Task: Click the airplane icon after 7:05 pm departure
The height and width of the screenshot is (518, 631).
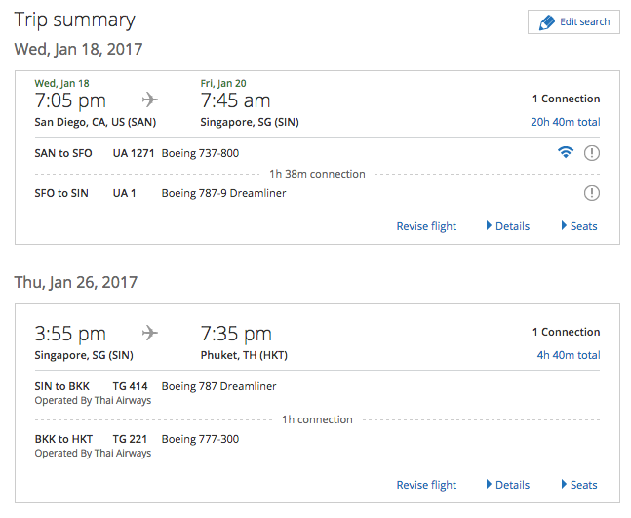Action: [149, 100]
